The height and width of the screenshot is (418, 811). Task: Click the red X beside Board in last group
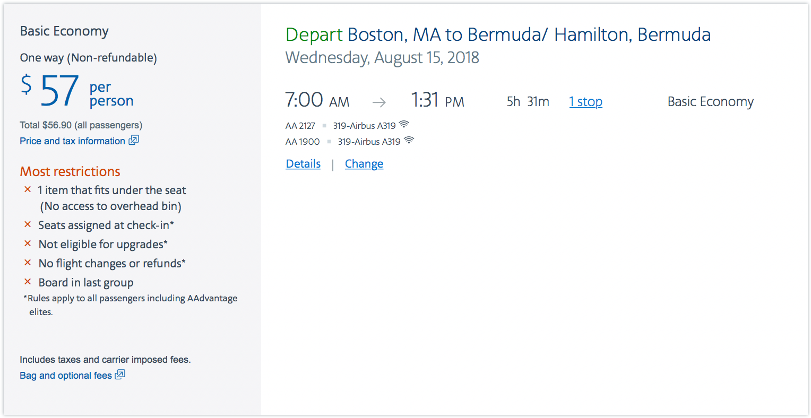(28, 282)
